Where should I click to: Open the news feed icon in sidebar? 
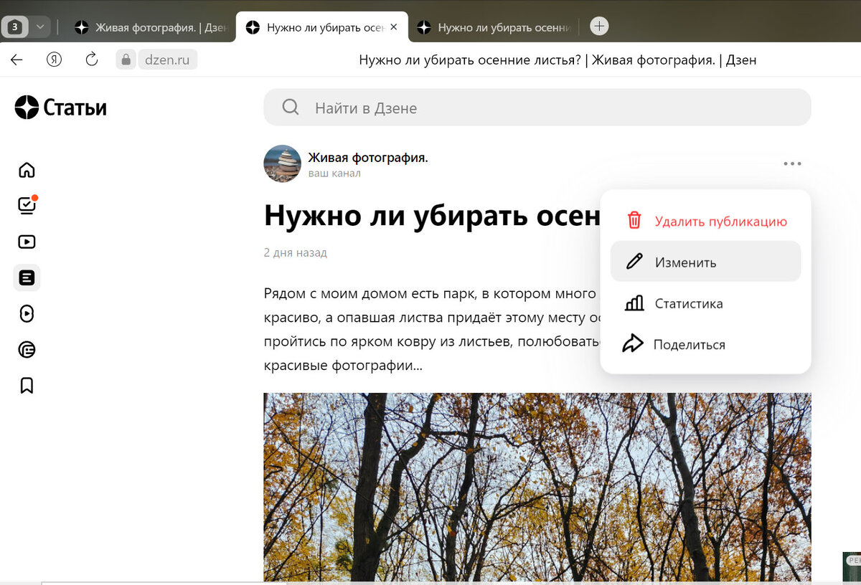(x=27, y=350)
